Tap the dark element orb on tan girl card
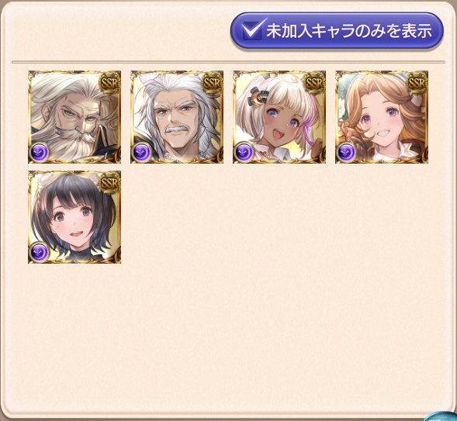Viewport: 457px width, 421px height. click(244, 152)
